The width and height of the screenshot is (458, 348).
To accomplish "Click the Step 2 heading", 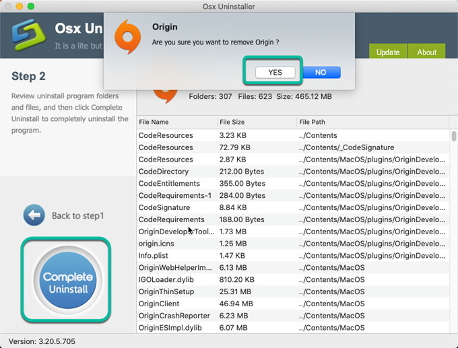I will [x=28, y=76].
